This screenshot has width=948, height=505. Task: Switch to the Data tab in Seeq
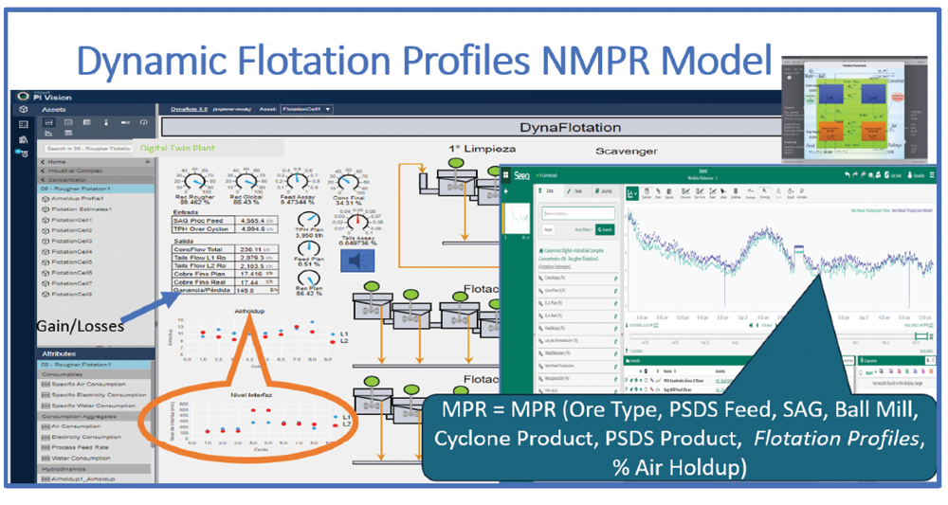[548, 190]
